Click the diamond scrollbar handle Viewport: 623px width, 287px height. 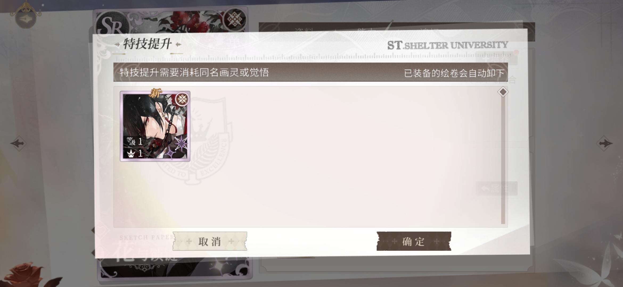click(x=503, y=92)
